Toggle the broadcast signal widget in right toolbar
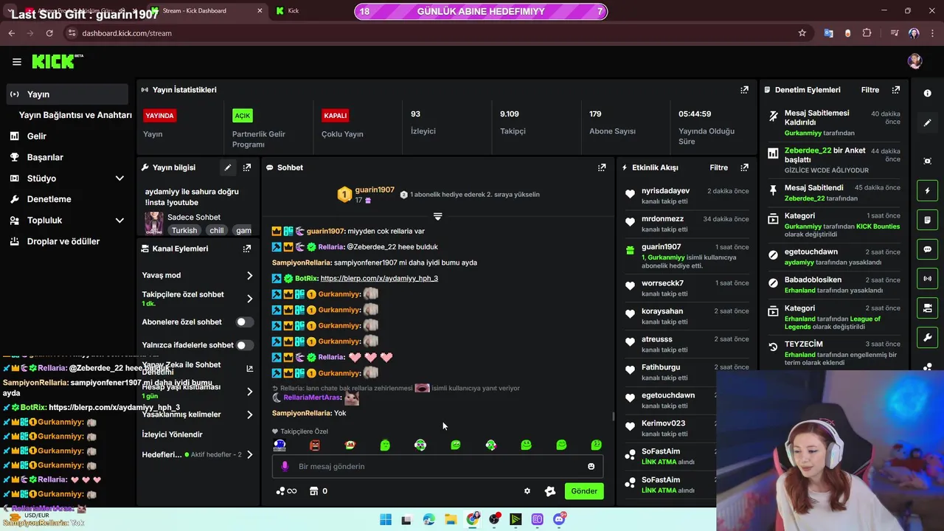The image size is (944, 531). 928,279
